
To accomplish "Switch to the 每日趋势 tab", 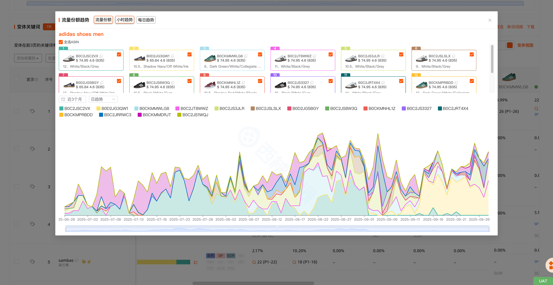I will pos(146,20).
